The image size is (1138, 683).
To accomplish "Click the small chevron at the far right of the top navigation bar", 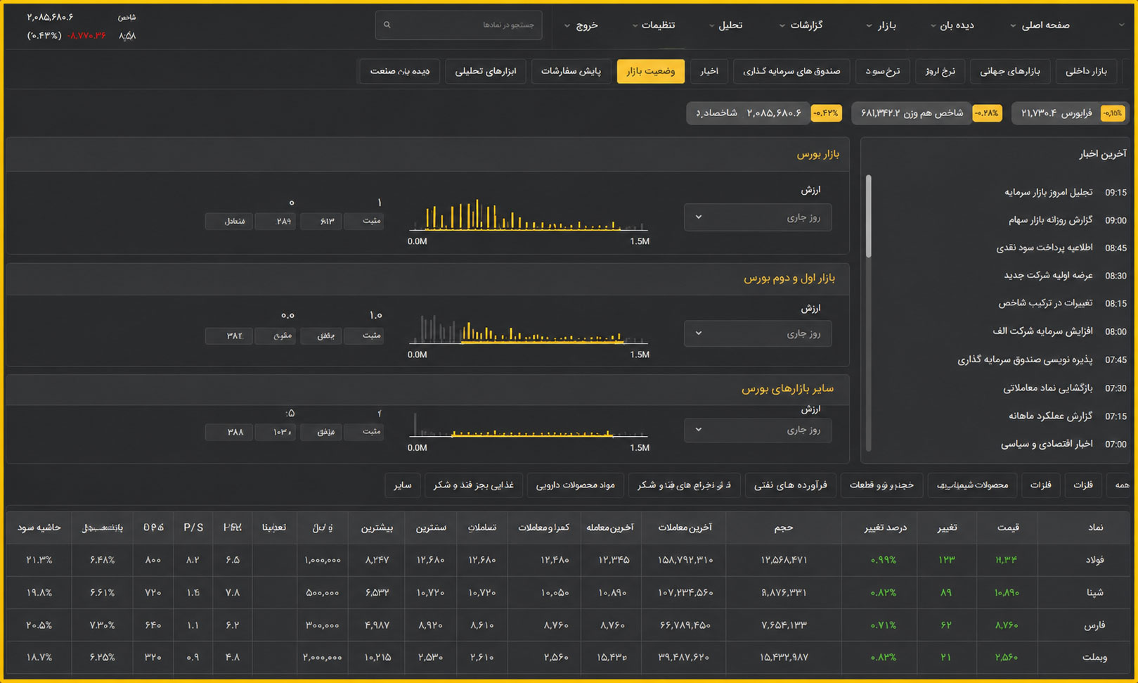I will [1121, 25].
